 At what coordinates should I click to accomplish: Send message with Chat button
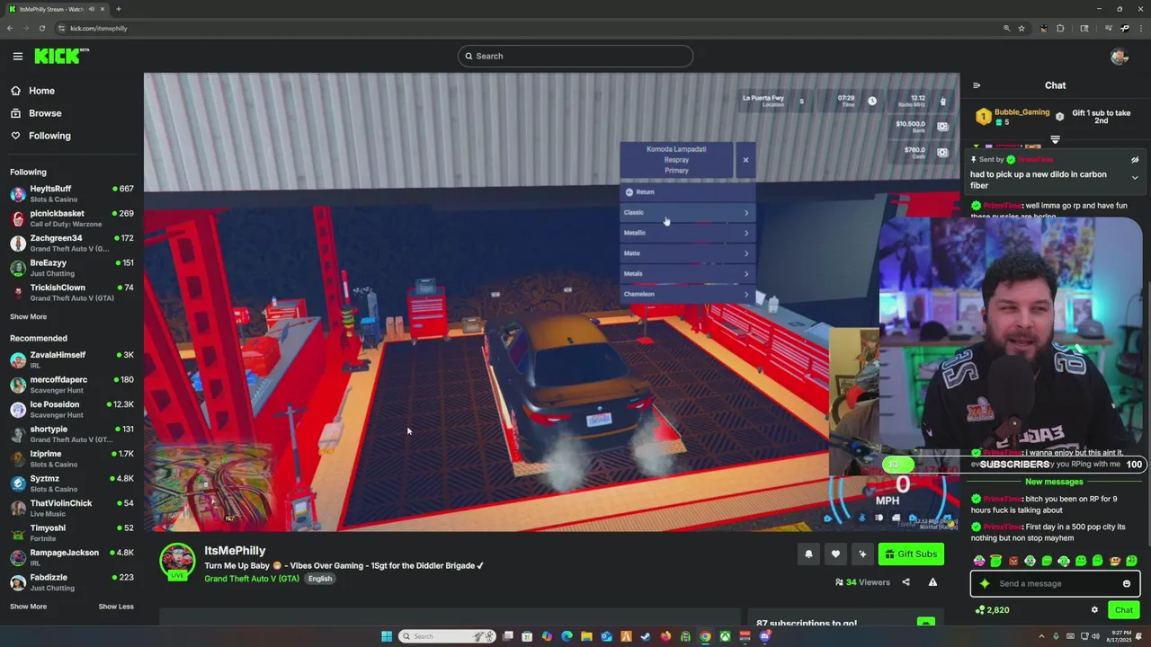[1124, 610]
